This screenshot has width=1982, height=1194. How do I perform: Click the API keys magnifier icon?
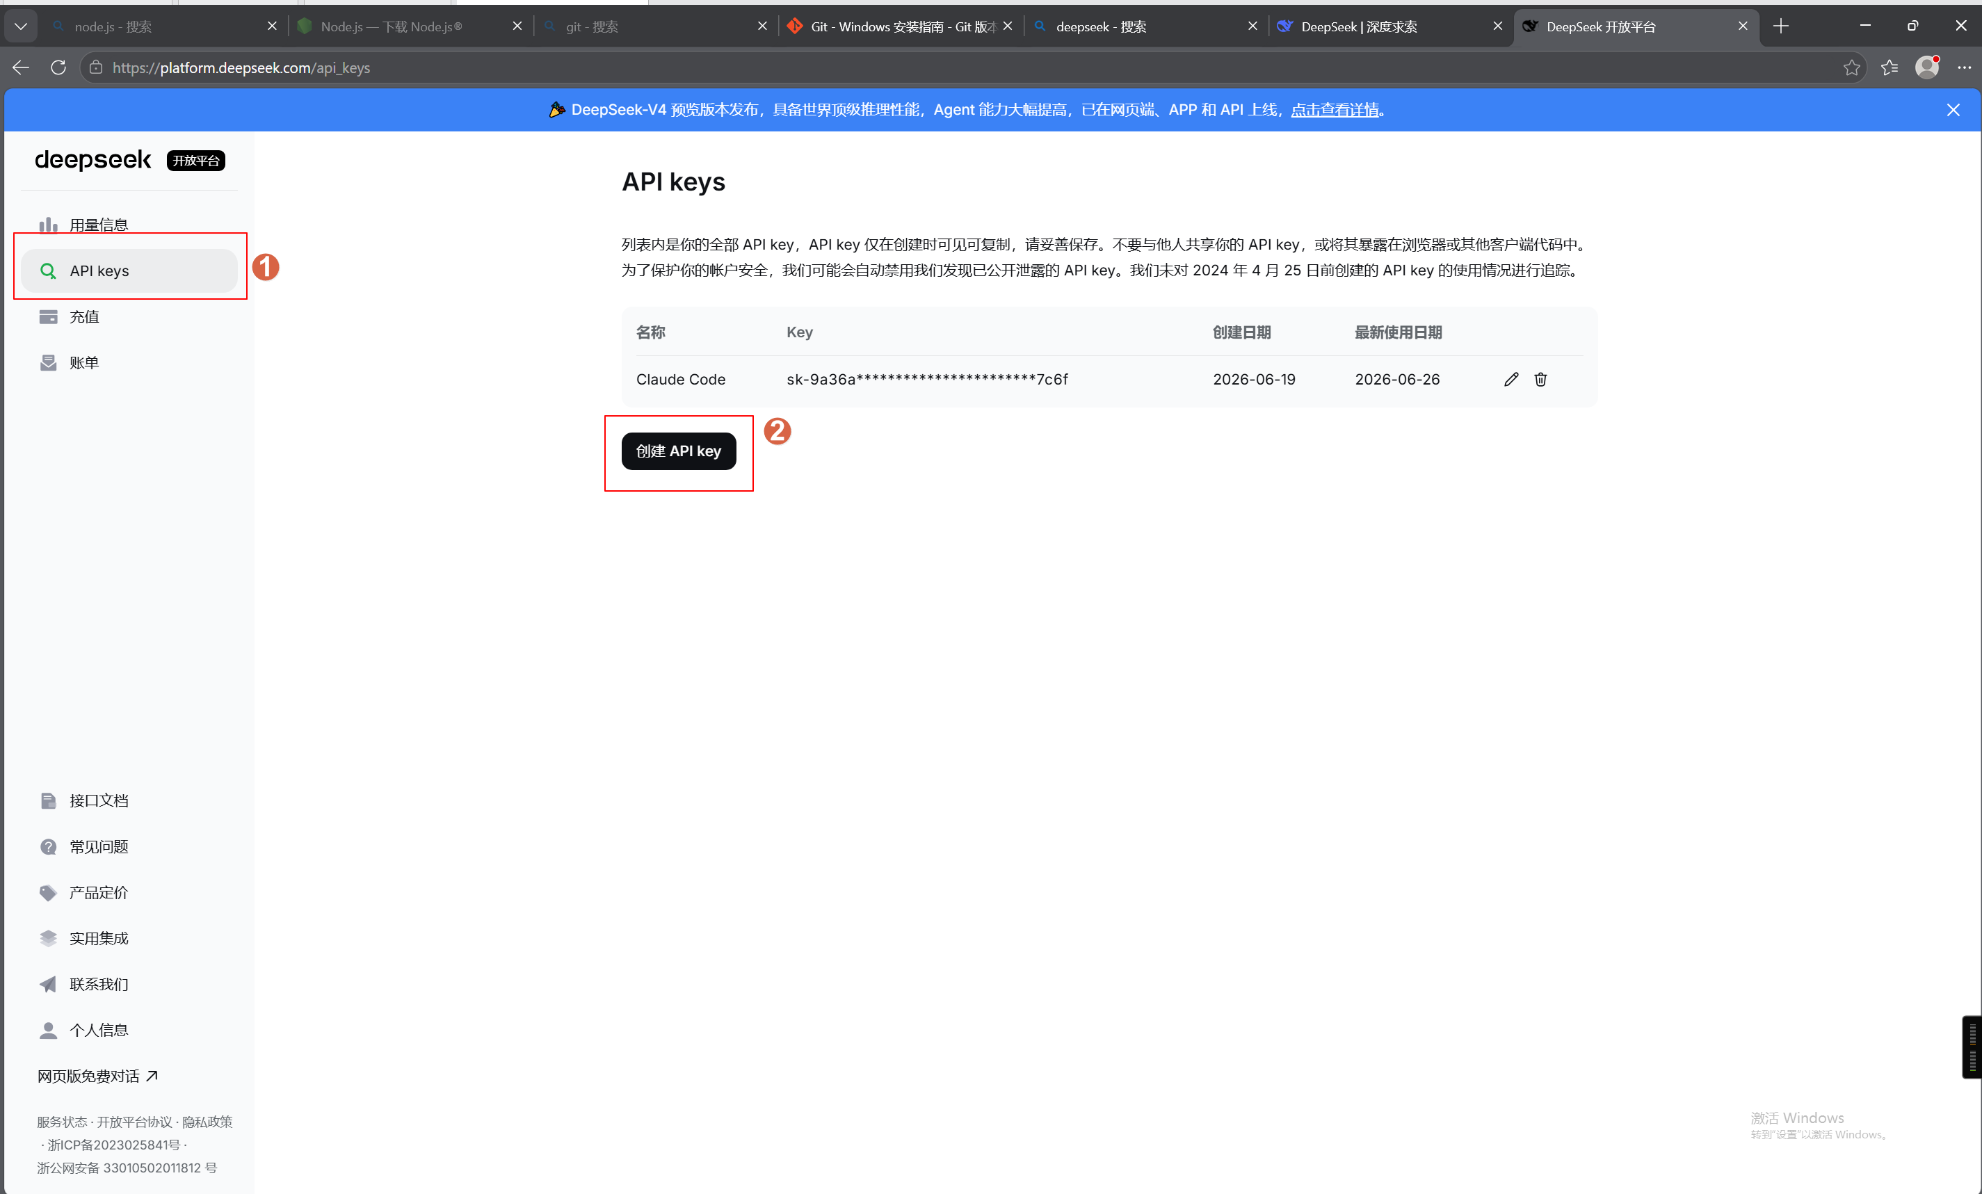(48, 271)
